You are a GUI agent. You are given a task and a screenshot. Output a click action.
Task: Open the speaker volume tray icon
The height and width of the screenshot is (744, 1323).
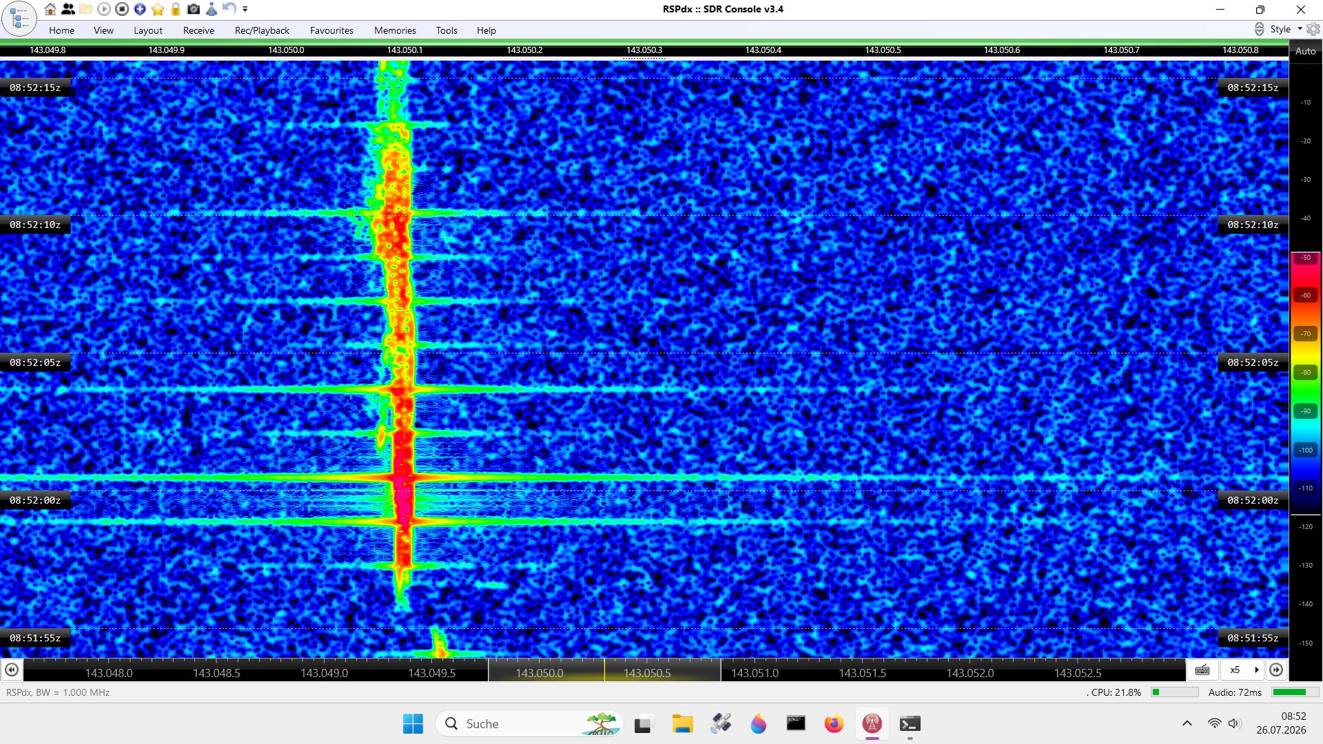click(1234, 723)
